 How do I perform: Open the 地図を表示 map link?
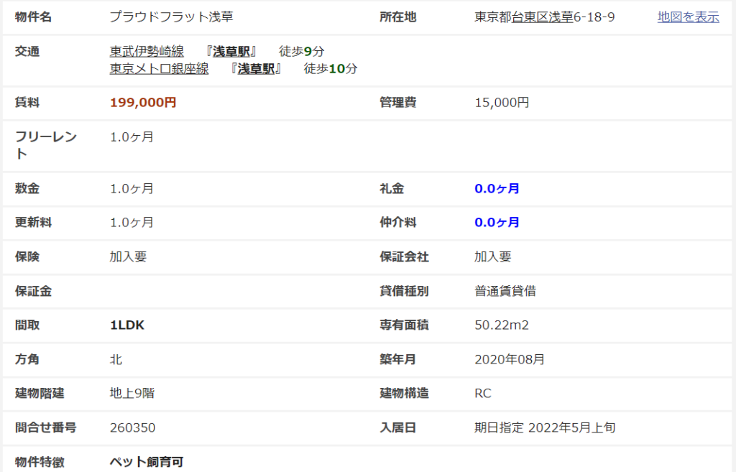pyautogui.click(x=688, y=17)
